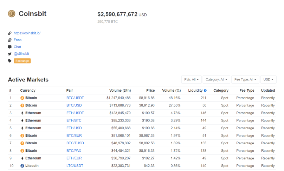Viewport: 284px width, 171px height.
Task: Open the BTC/EUR pair link
Action: click(74, 136)
